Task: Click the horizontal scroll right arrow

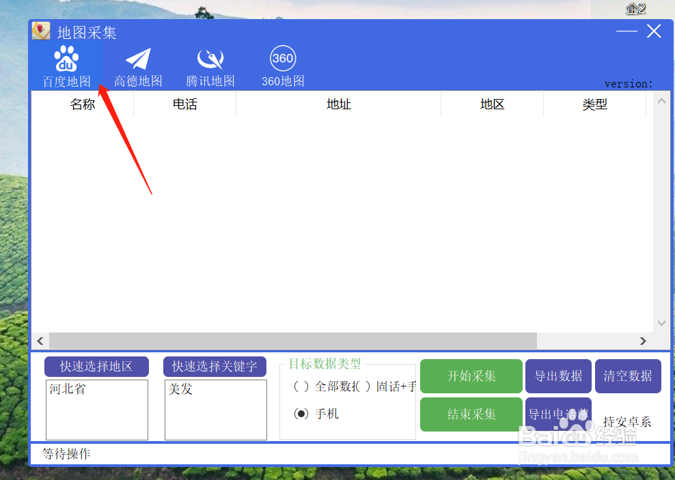Action: [x=643, y=341]
